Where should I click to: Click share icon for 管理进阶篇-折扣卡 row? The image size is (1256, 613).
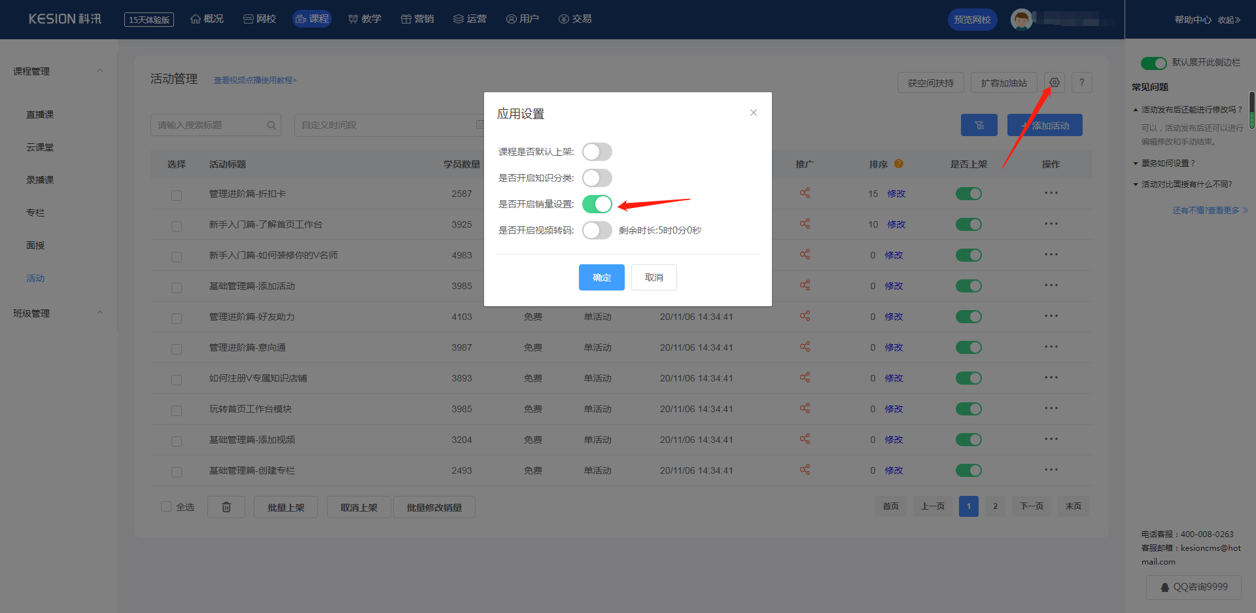click(x=805, y=193)
